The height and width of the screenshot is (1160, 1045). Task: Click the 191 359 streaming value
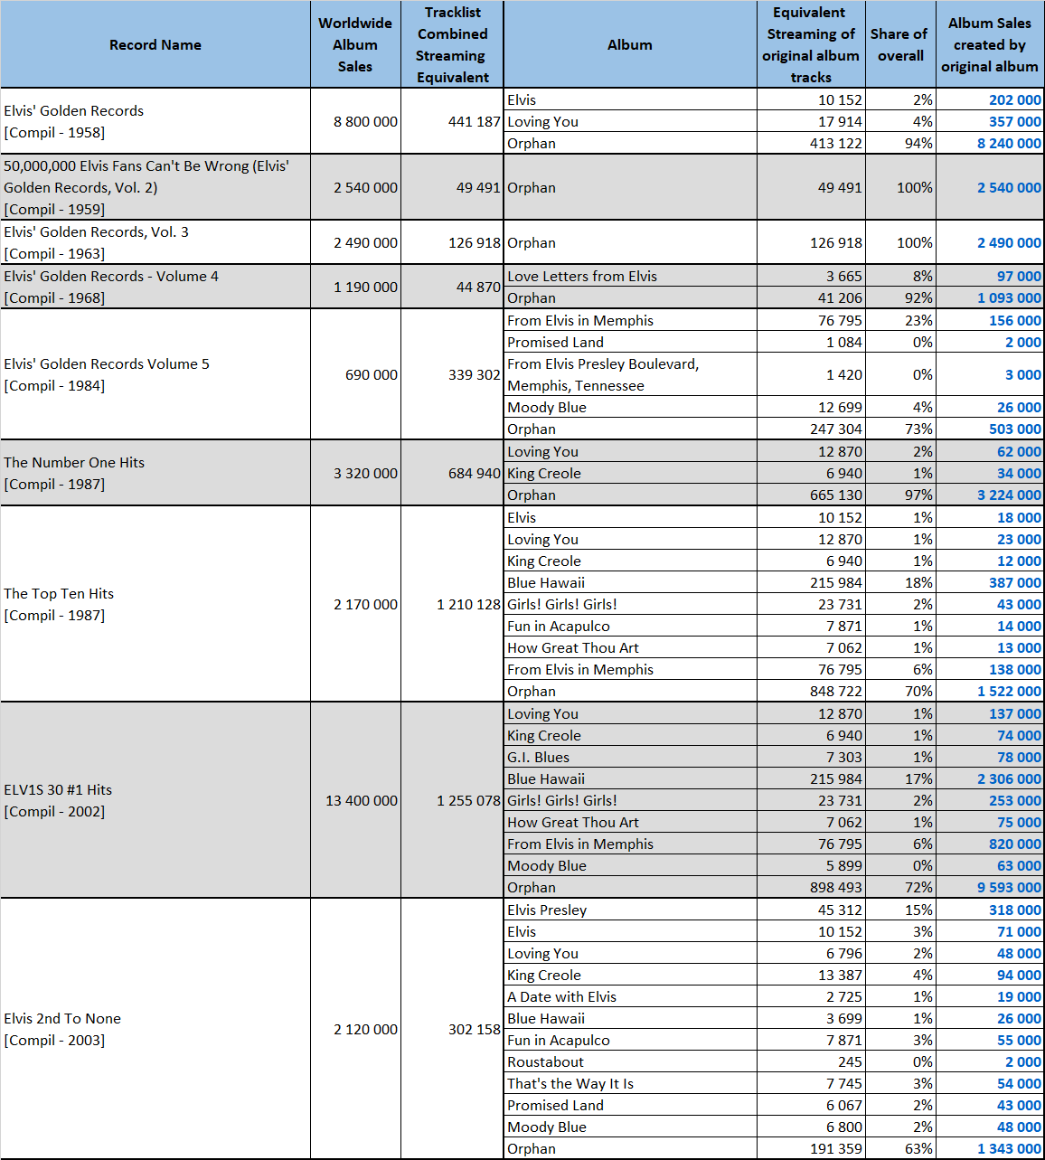pyautogui.click(x=811, y=1148)
